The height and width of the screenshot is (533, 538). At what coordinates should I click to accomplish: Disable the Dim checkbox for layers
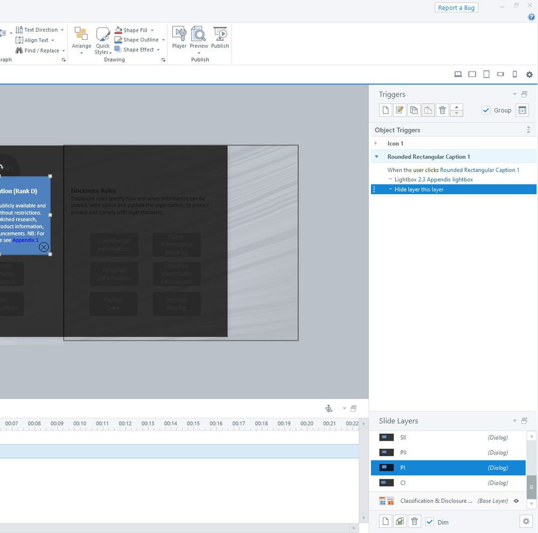click(429, 522)
